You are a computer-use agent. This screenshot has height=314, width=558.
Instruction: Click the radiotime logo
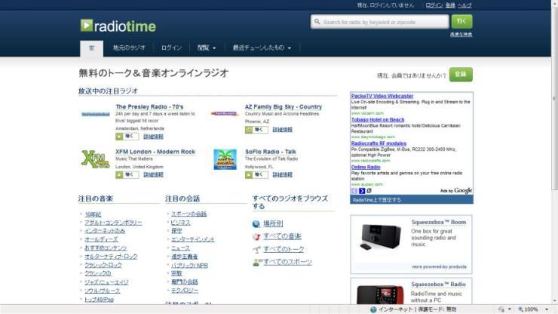pyautogui.click(x=118, y=26)
